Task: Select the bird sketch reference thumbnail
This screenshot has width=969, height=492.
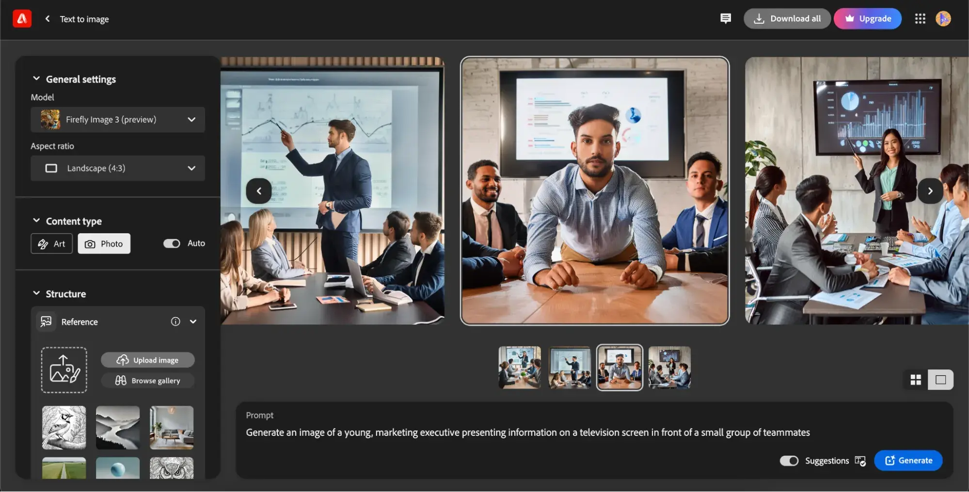Action: point(64,428)
